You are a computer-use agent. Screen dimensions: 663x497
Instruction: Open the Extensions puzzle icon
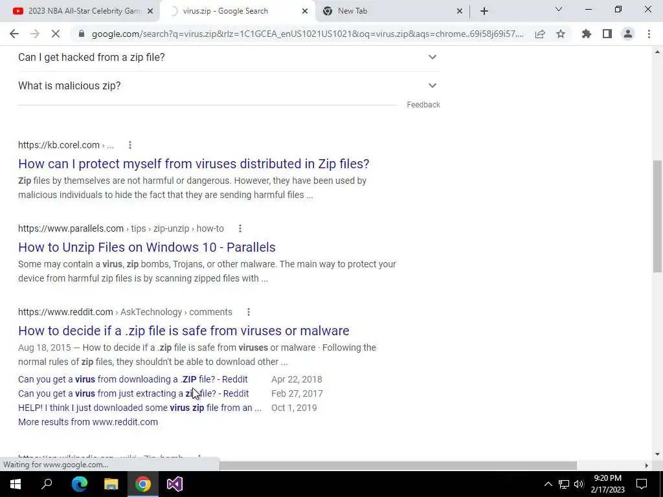tap(587, 34)
